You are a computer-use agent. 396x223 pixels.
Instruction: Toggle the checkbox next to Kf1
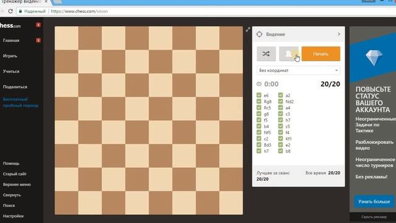pos(280,139)
